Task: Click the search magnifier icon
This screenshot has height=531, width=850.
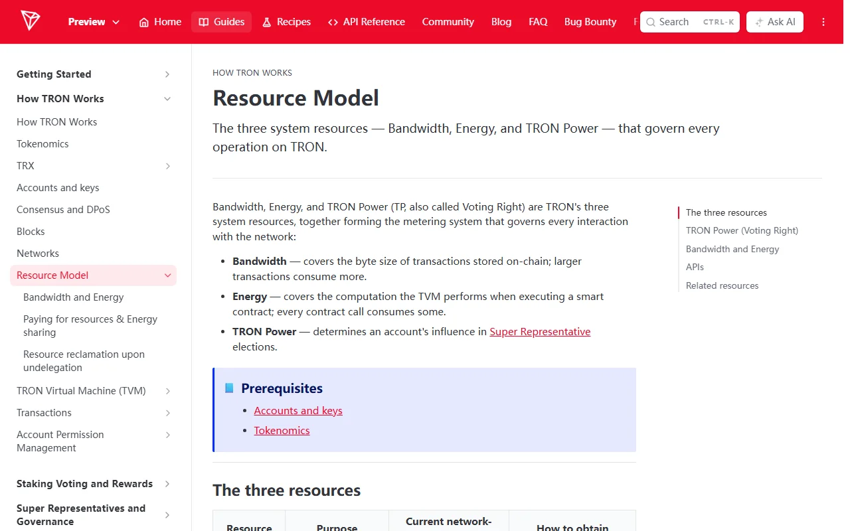Action: tap(651, 22)
